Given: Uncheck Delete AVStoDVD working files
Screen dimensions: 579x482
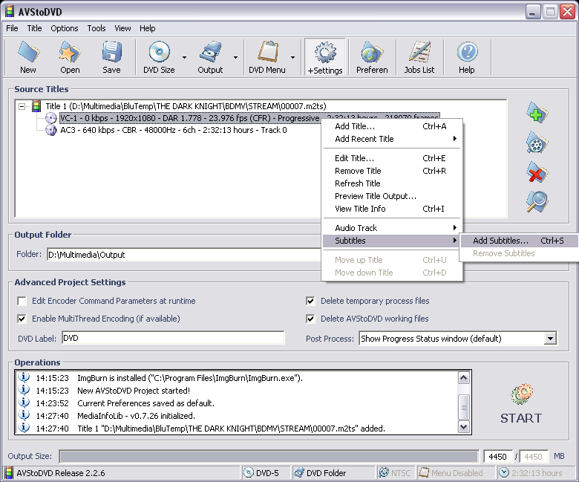Looking at the screenshot, I should [310, 319].
